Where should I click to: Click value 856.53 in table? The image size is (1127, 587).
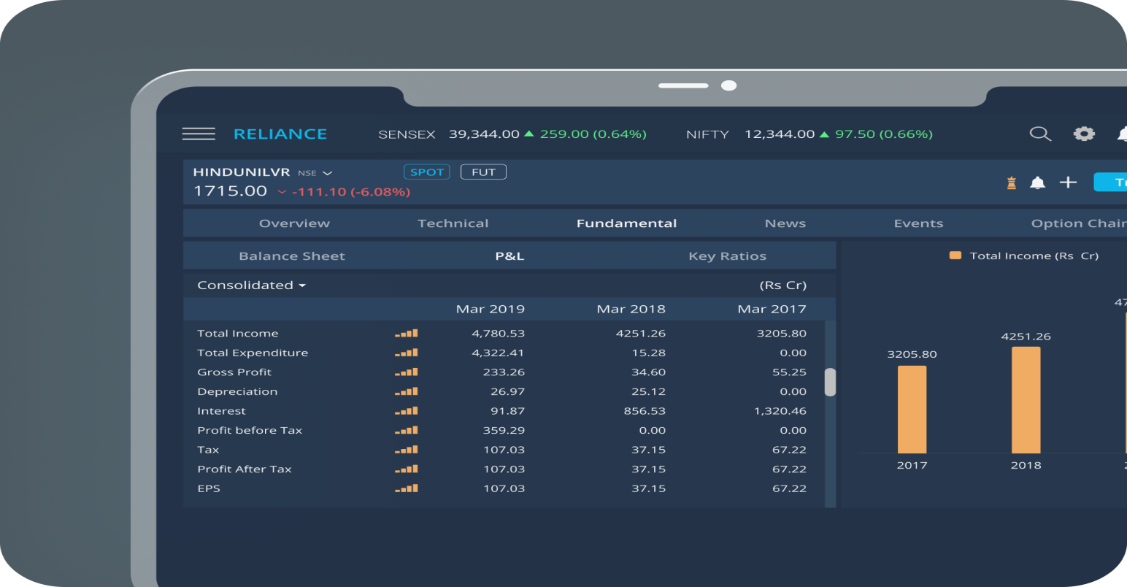(645, 411)
